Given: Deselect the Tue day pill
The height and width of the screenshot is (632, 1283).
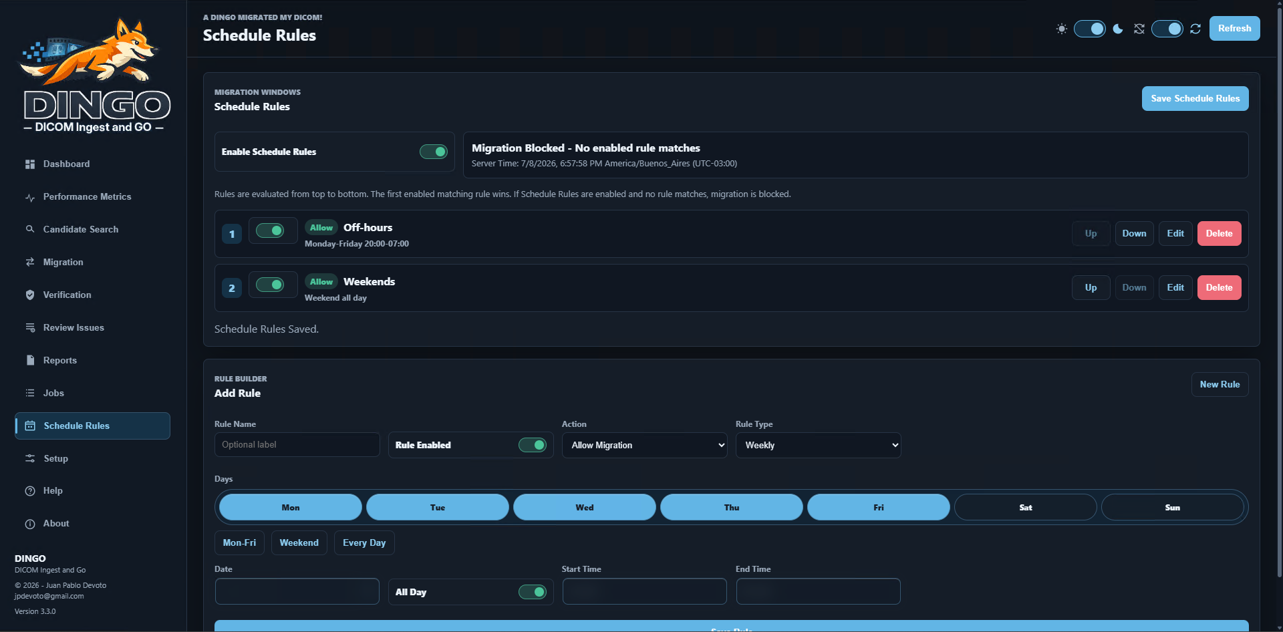Looking at the screenshot, I should tap(438, 507).
